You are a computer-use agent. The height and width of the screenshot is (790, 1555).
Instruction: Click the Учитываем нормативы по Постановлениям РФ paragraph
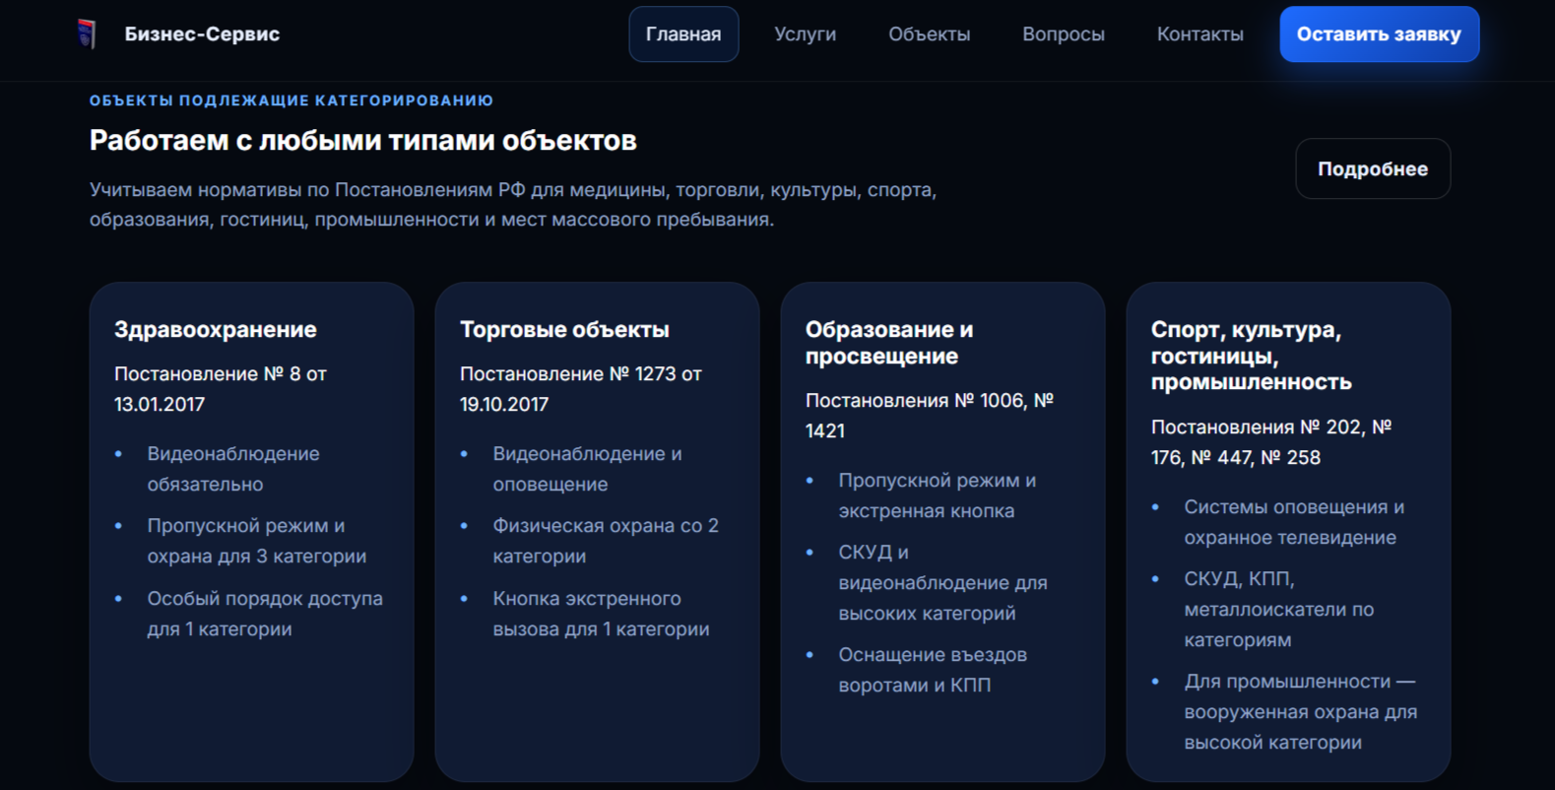click(512, 204)
